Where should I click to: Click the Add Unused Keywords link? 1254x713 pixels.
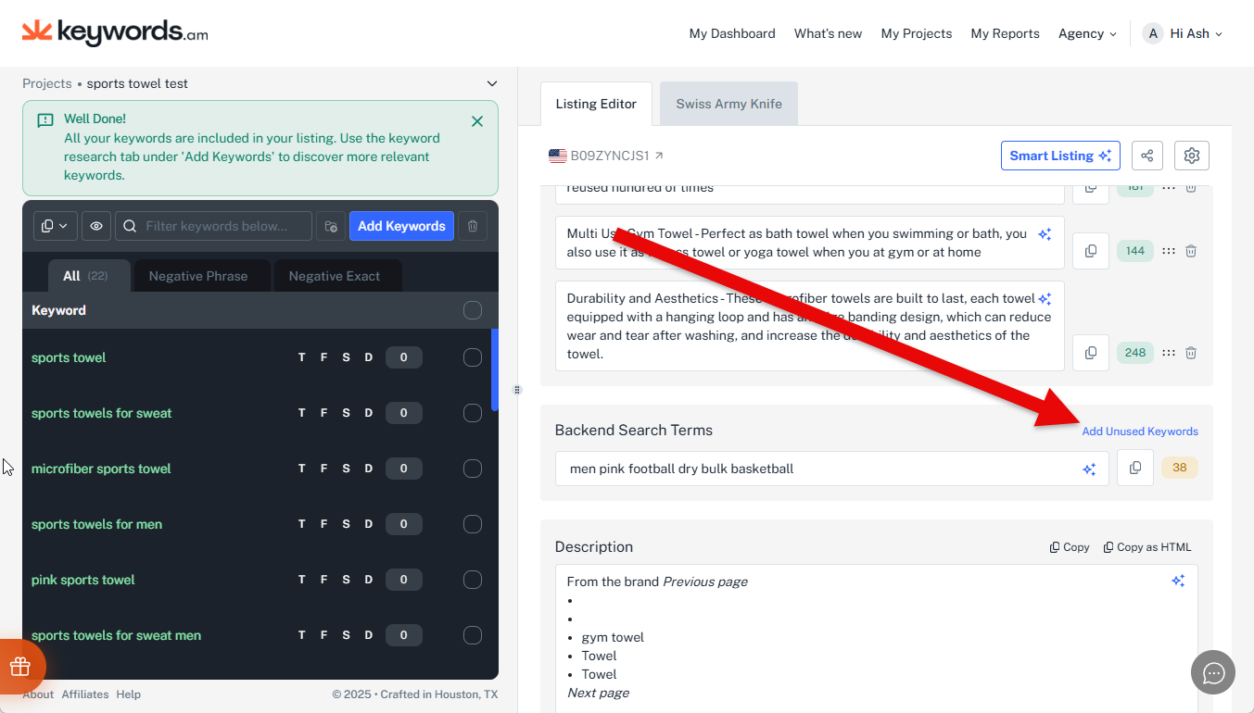click(x=1140, y=432)
